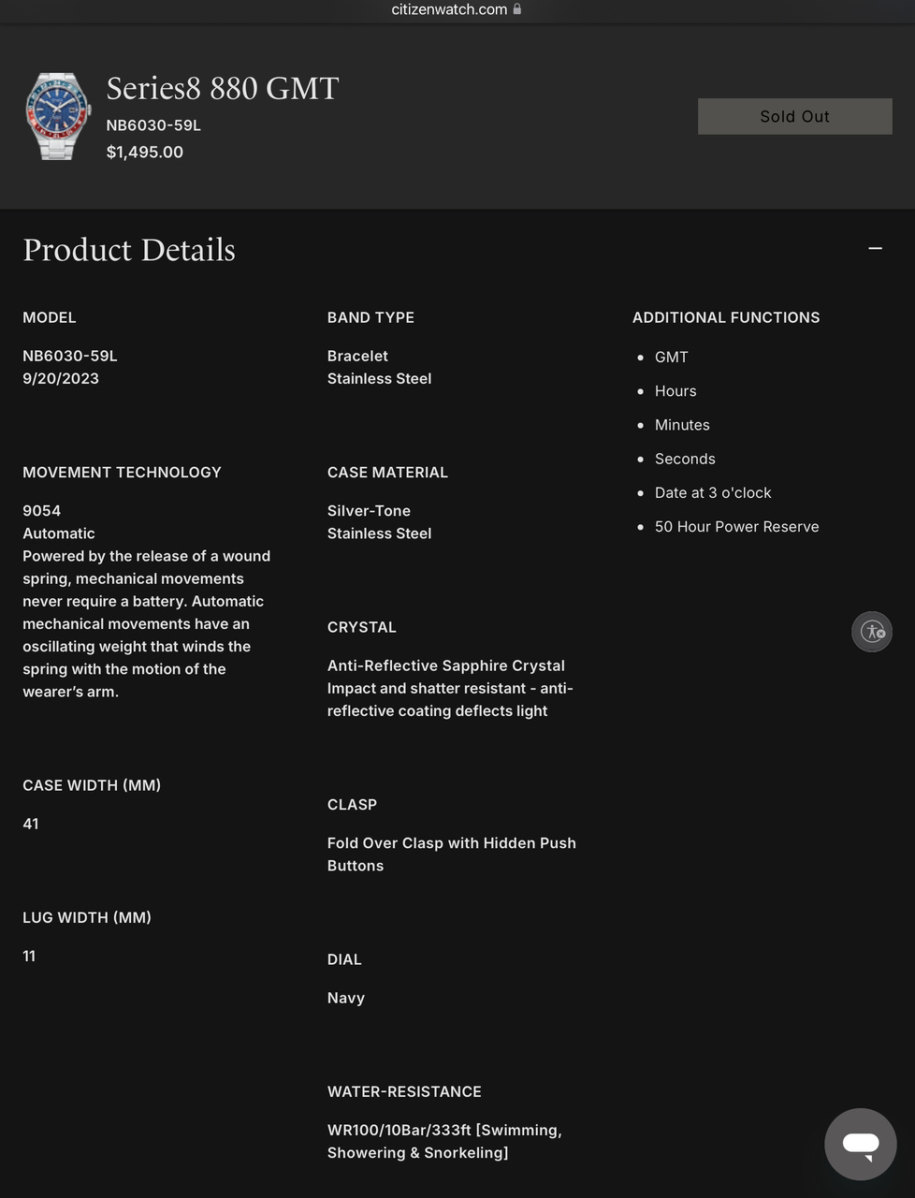
Task: Click the Navy dial value
Action: (x=346, y=998)
